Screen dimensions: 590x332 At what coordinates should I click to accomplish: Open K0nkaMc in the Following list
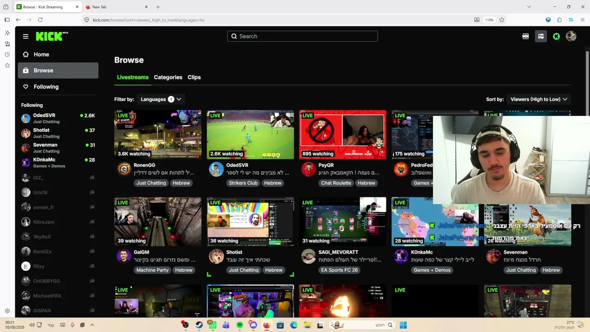(58, 163)
